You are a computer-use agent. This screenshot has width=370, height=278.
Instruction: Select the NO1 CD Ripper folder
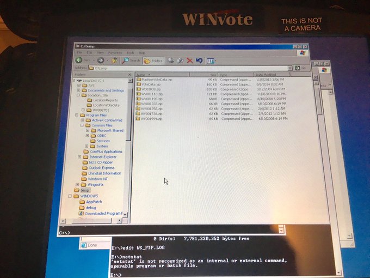pyautogui.click(x=98, y=162)
